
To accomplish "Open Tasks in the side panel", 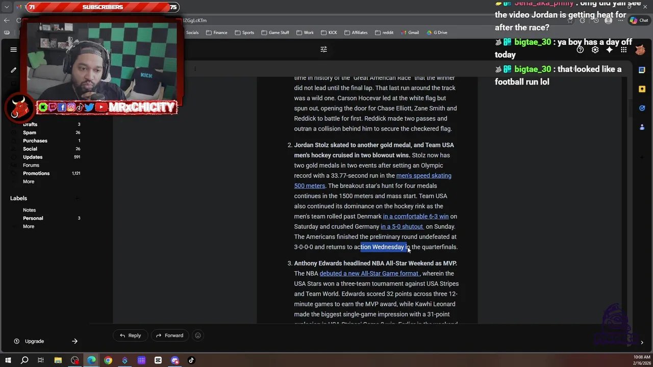I will click(642, 108).
